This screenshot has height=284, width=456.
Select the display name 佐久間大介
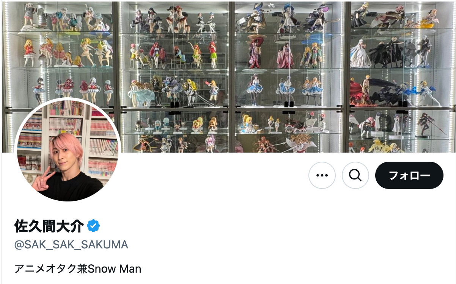49,226
